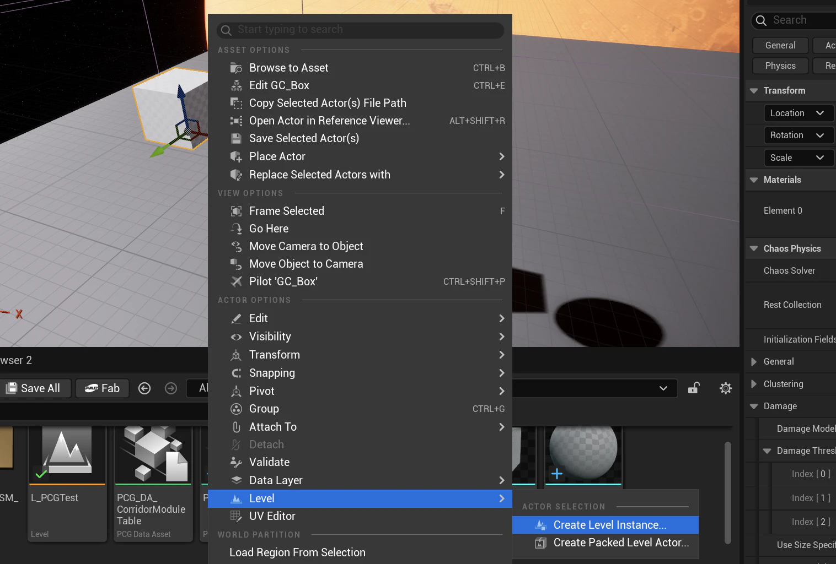Click the Move Camera to Object icon
This screenshot has width=836, height=564.
(x=236, y=246)
